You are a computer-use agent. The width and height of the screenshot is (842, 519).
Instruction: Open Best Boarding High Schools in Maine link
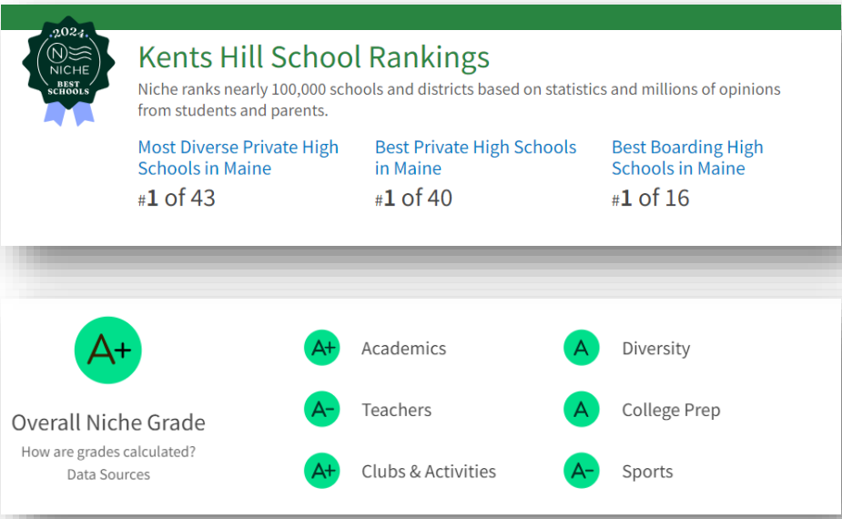pyautogui.click(x=687, y=158)
